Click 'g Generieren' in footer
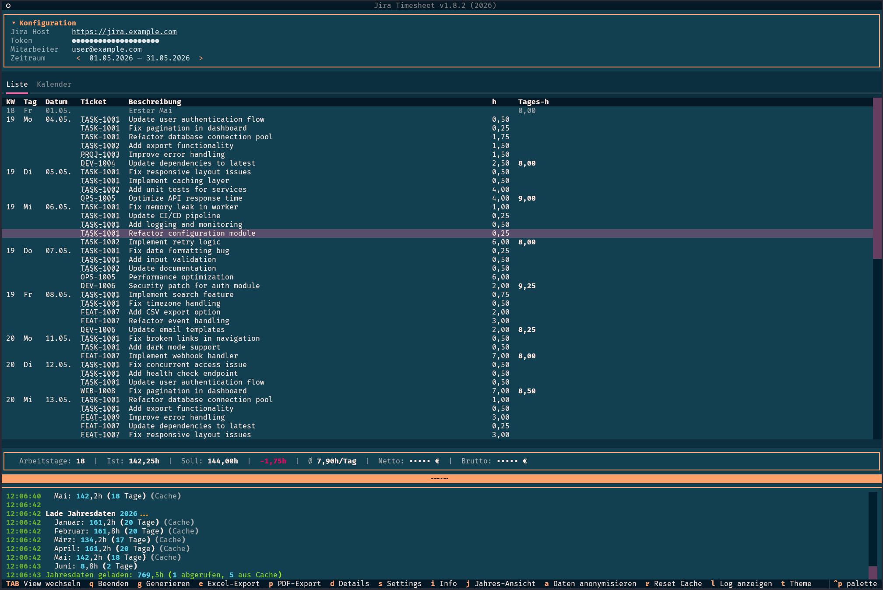This screenshot has height=590, width=883. click(x=164, y=583)
